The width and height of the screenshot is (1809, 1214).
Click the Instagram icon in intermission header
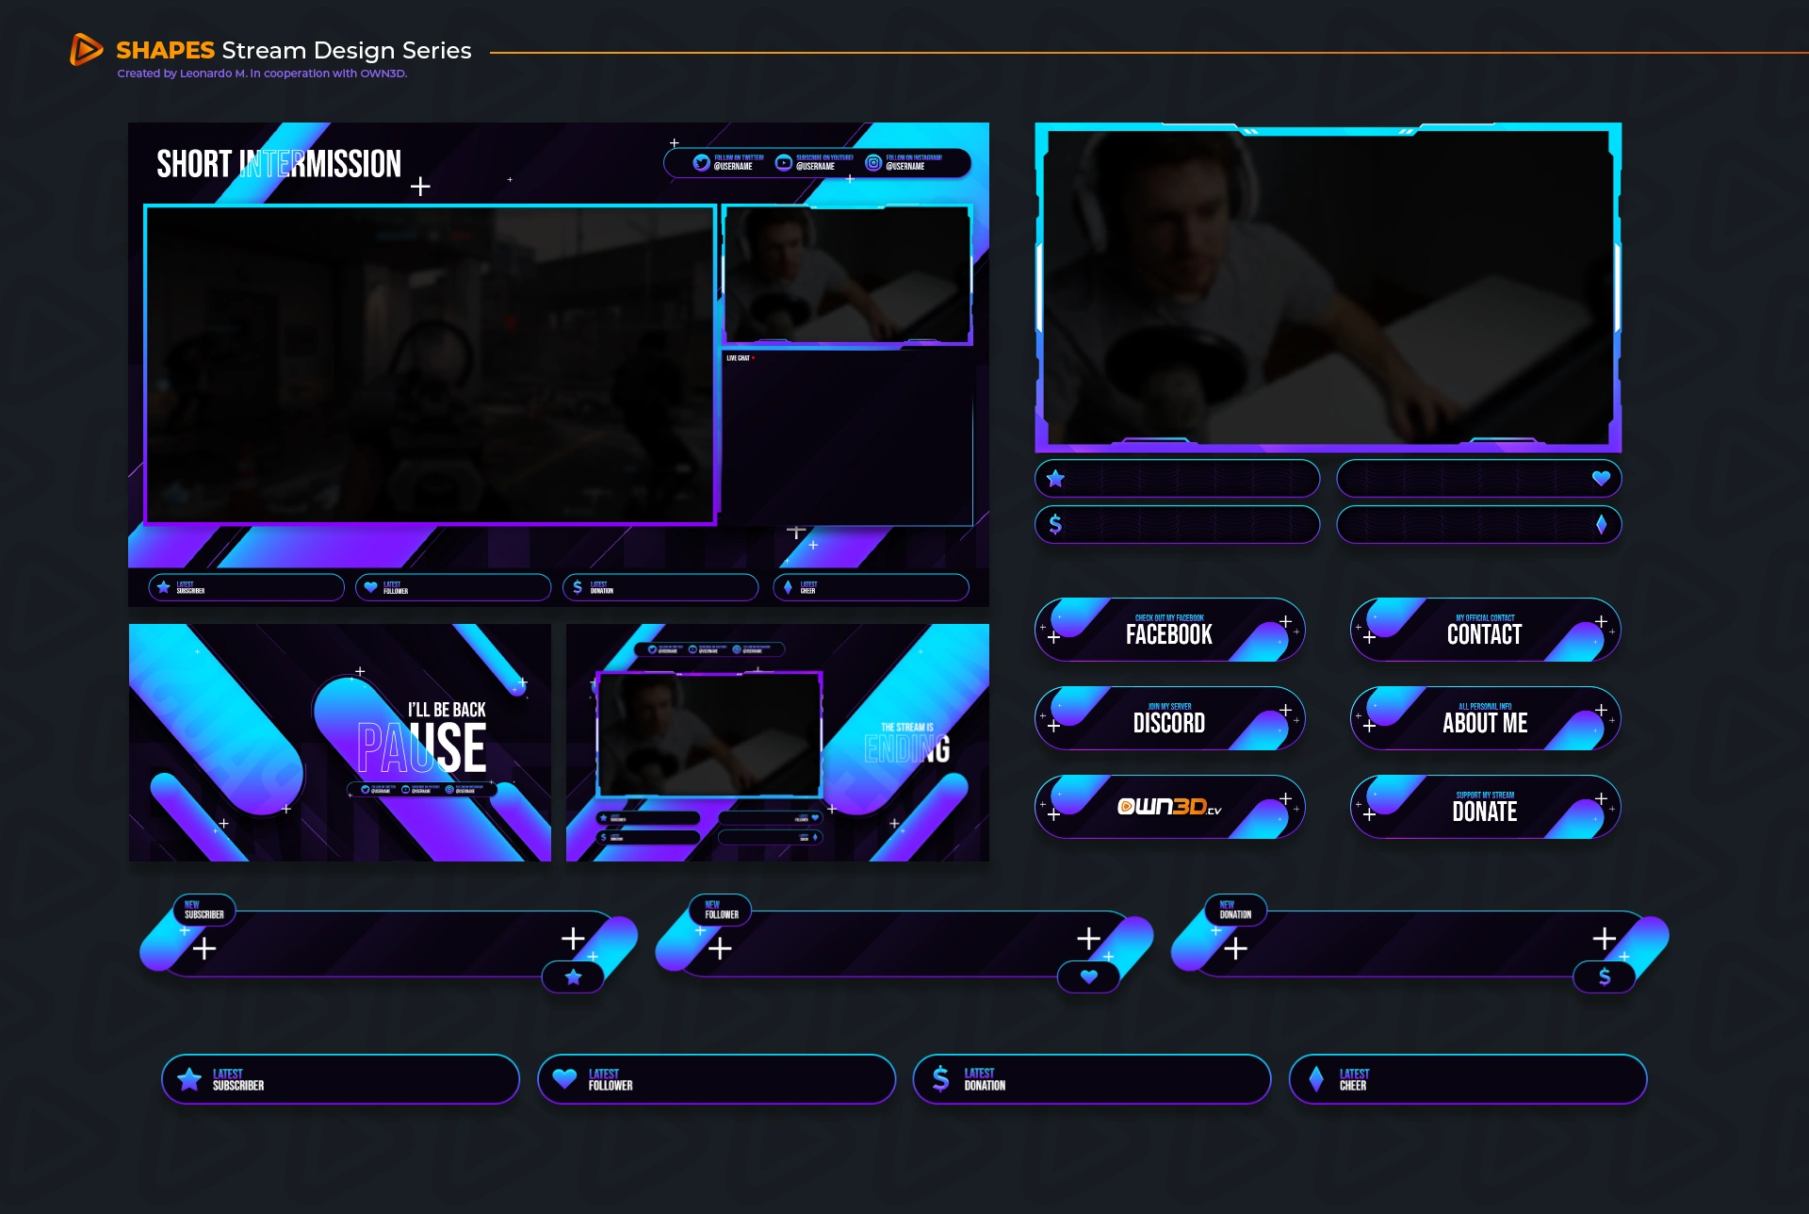pos(873,163)
